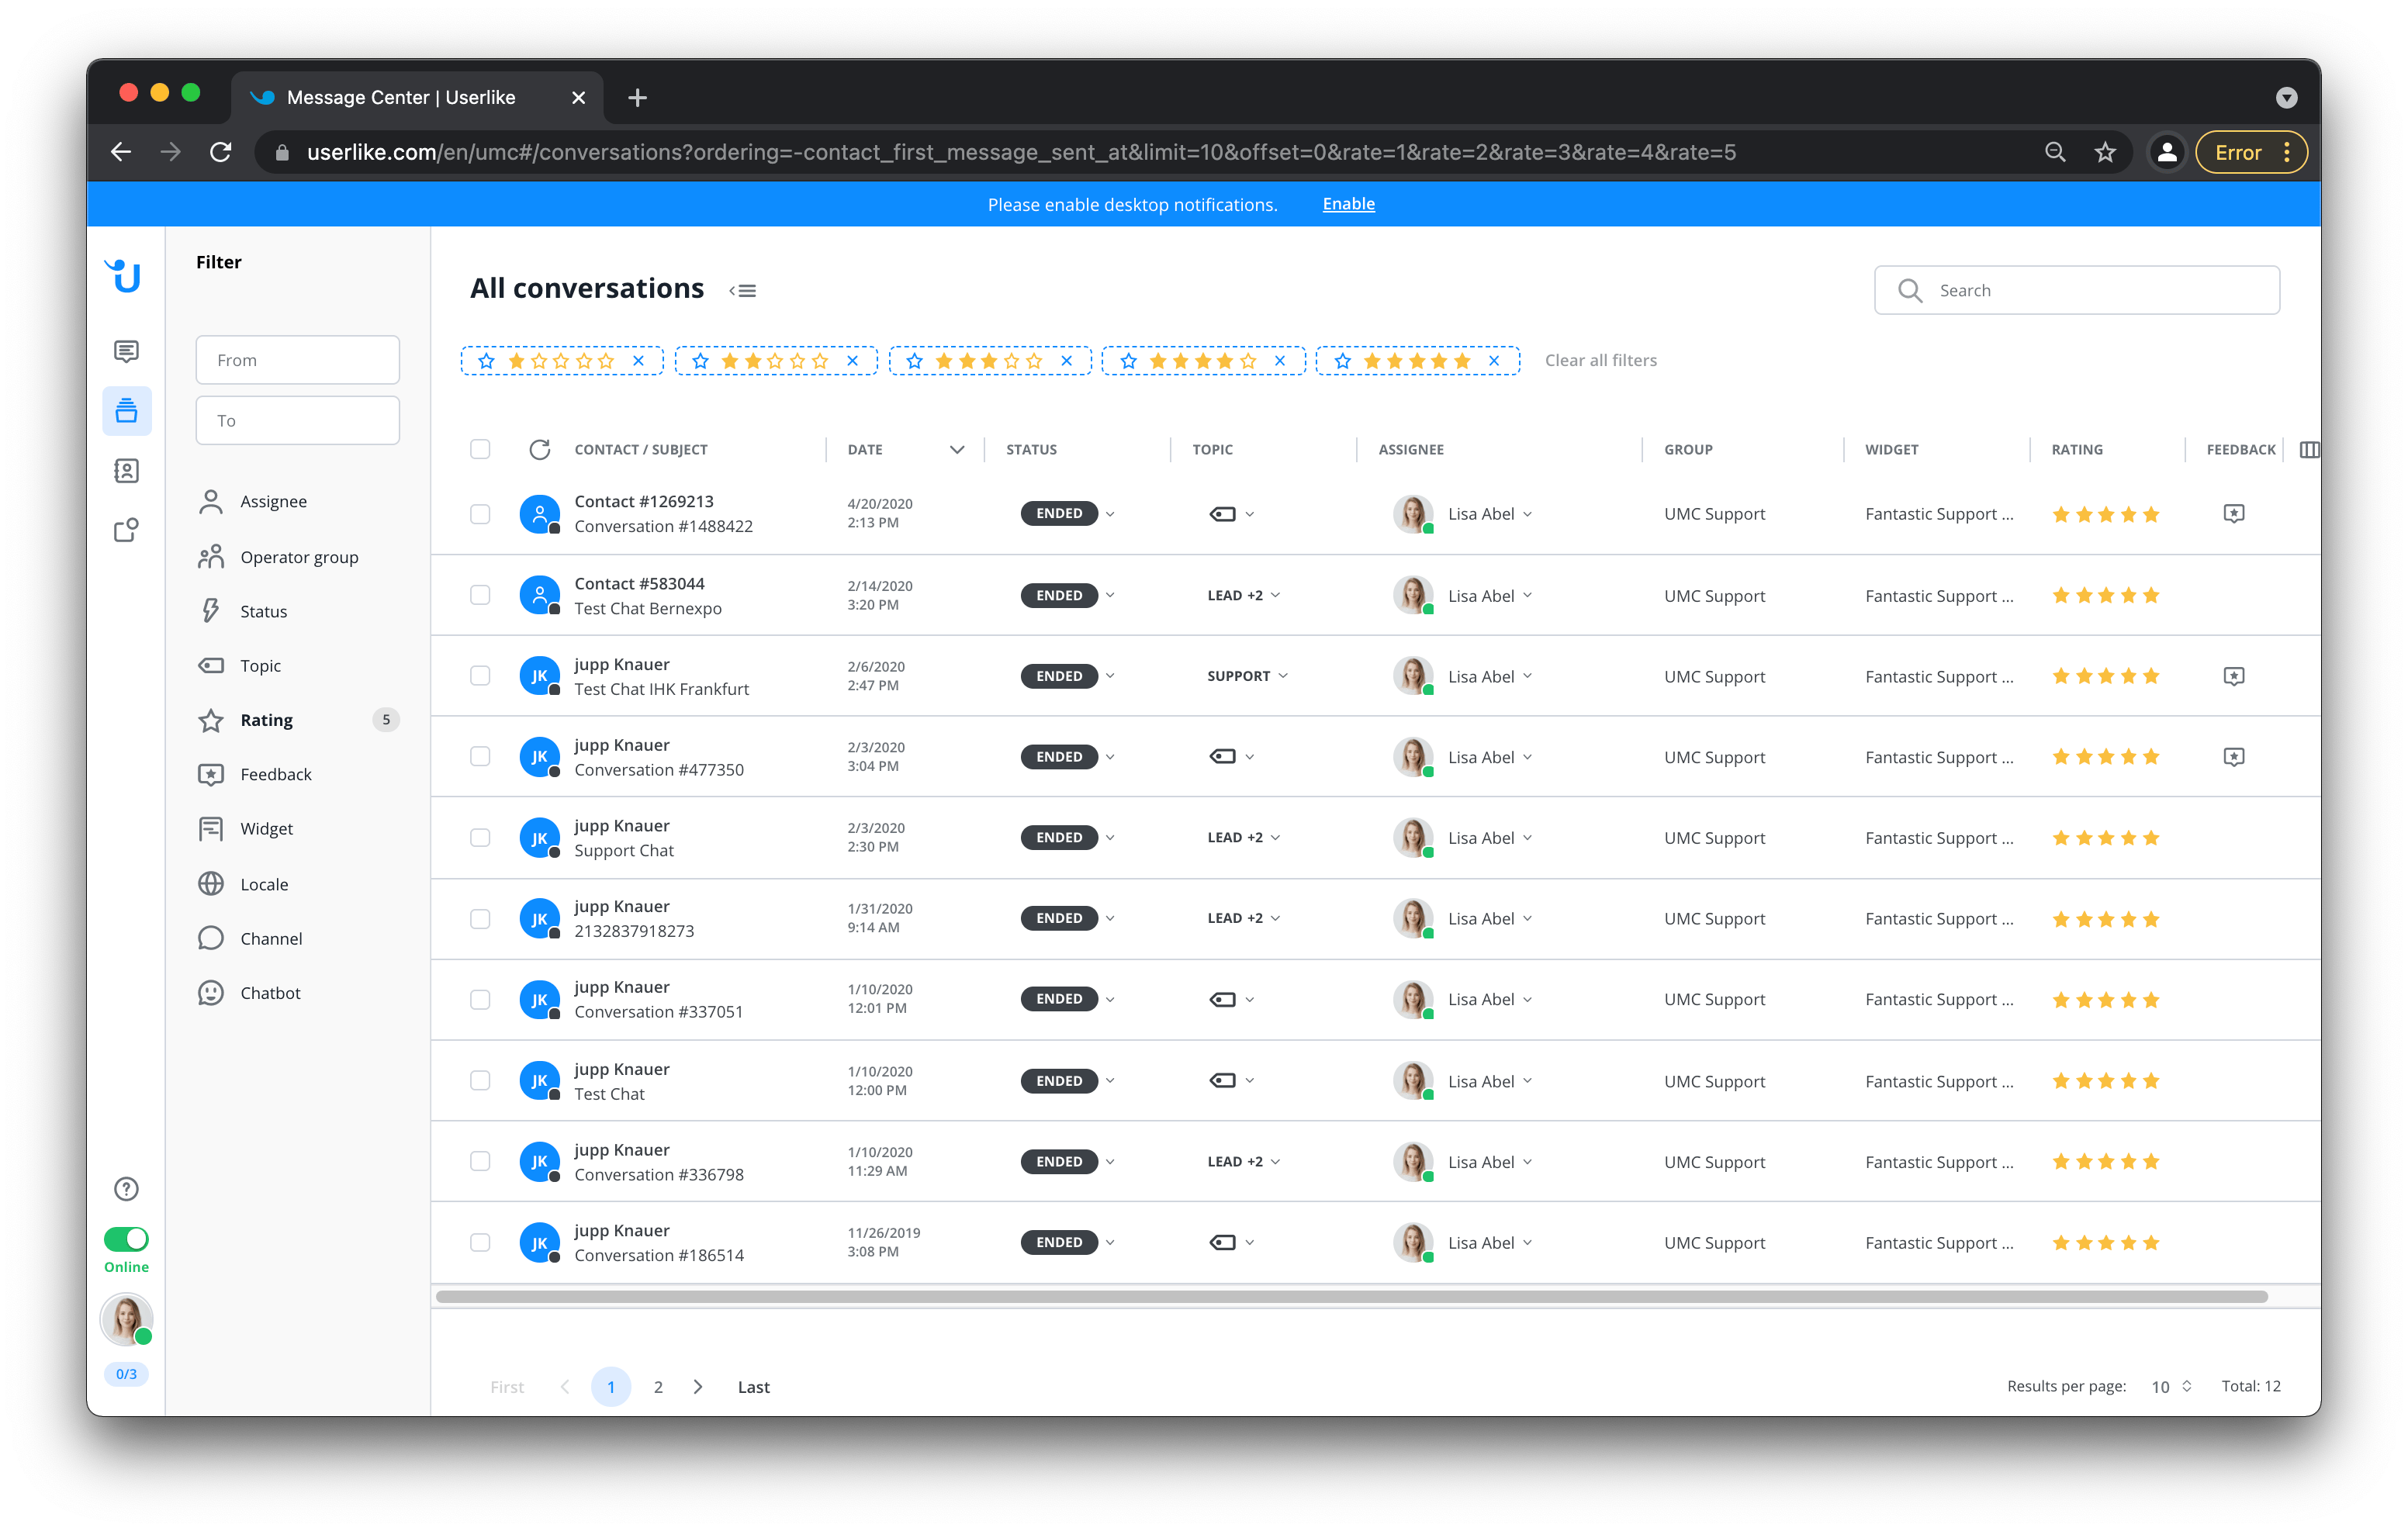
Task: Open the browser zoom magnifier icon
Action: pyautogui.click(x=2055, y=152)
